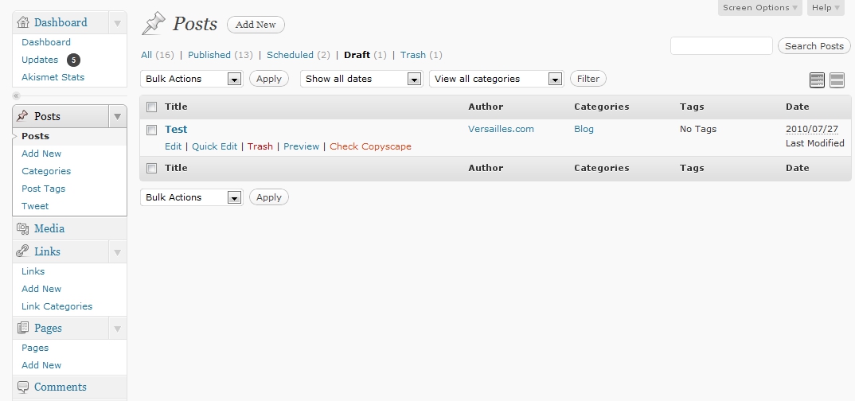855x401 pixels.
Task: Open the View all categories dropdown
Action: coord(496,79)
